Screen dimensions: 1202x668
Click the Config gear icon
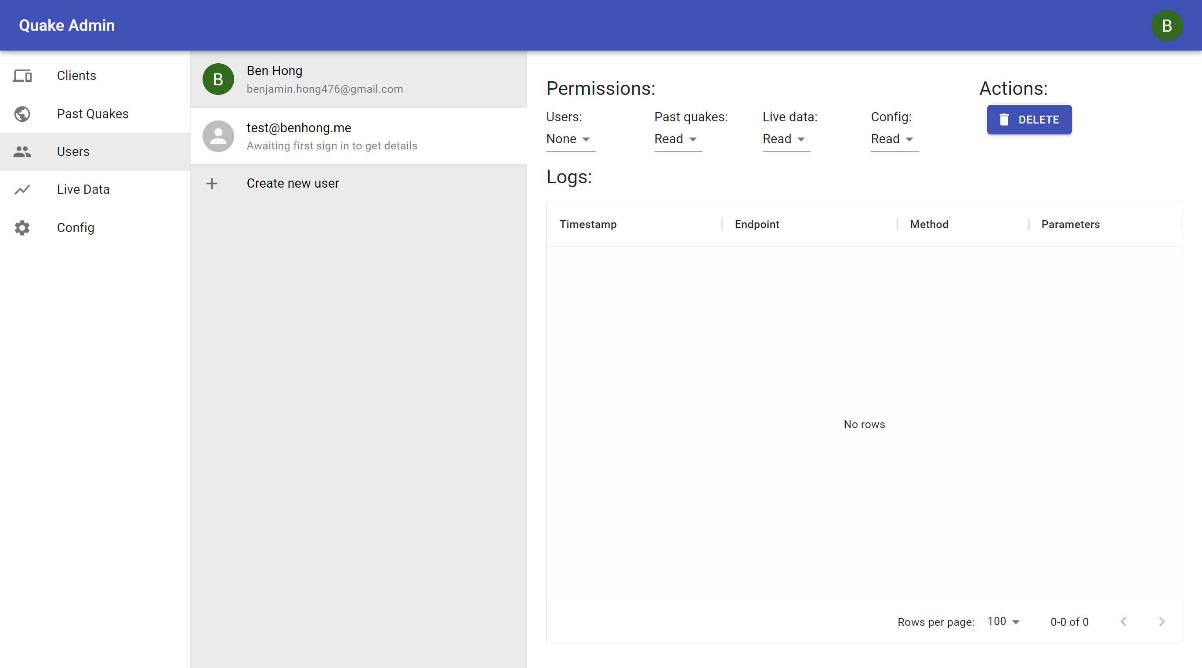point(22,228)
